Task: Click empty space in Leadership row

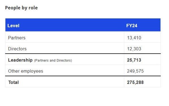Action: [x=98, y=60]
